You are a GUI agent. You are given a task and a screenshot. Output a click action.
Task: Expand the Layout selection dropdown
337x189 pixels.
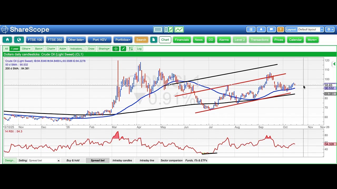point(322,29)
